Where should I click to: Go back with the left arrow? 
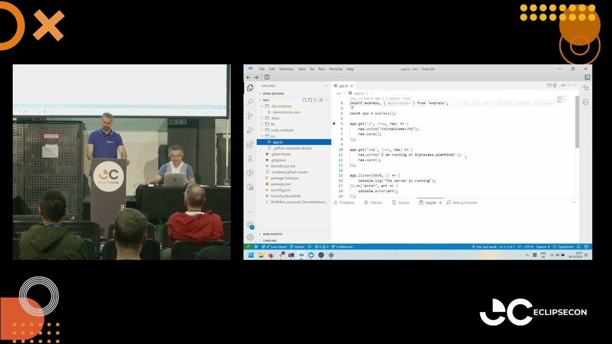point(248,77)
